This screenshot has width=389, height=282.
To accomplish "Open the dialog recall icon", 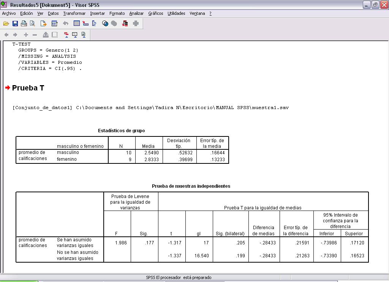I will pyautogui.click(x=54, y=24).
